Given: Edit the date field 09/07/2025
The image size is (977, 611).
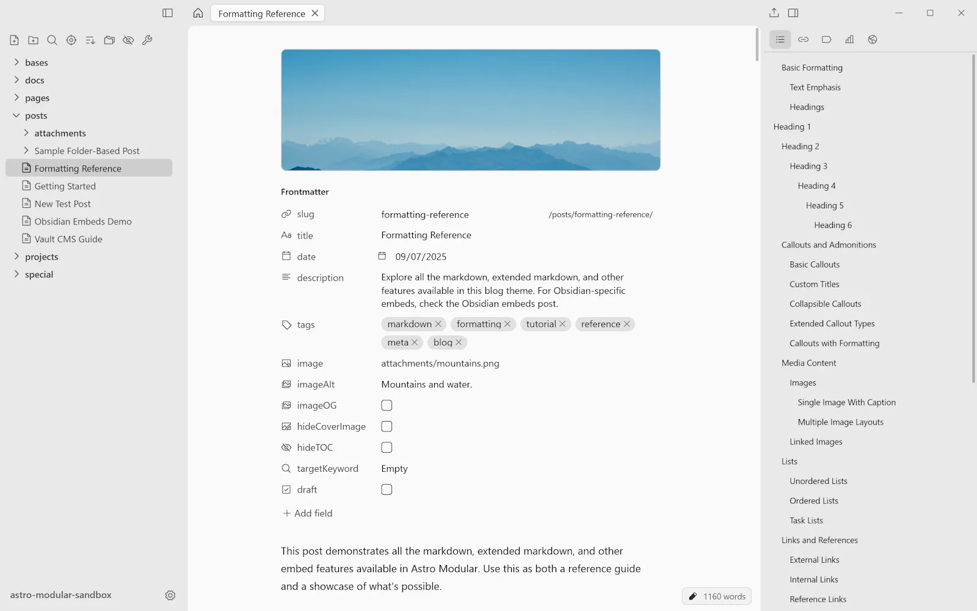Looking at the screenshot, I should [421, 257].
